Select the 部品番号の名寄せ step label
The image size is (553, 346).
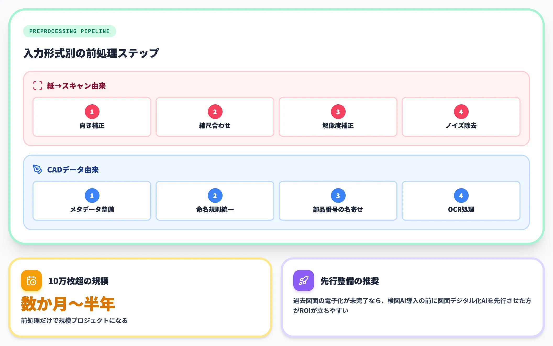pyautogui.click(x=338, y=209)
